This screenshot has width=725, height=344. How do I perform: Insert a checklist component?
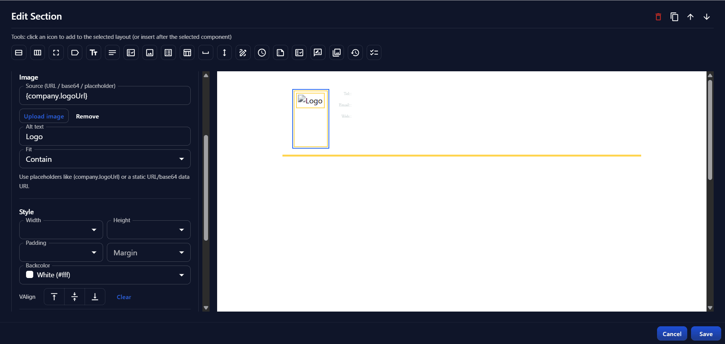(374, 52)
